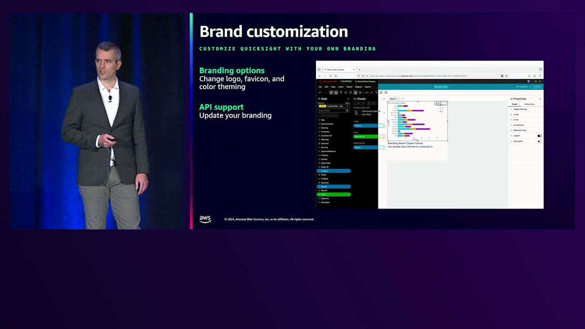Viewport: 585px width, 329px height.
Task: Open the Search menu
Action: click(368, 87)
